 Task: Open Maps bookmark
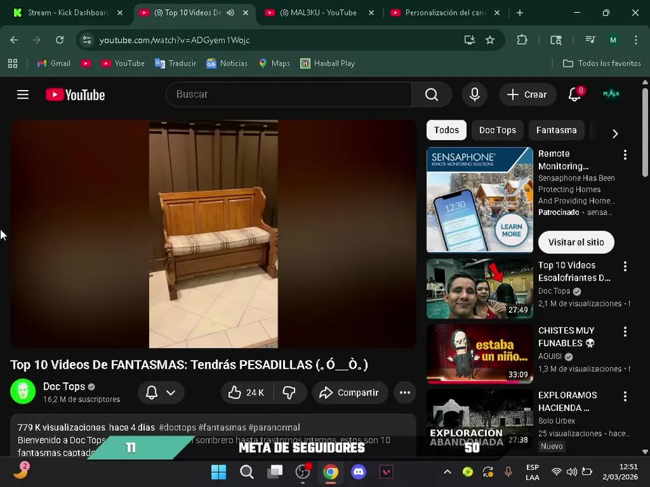(x=274, y=64)
